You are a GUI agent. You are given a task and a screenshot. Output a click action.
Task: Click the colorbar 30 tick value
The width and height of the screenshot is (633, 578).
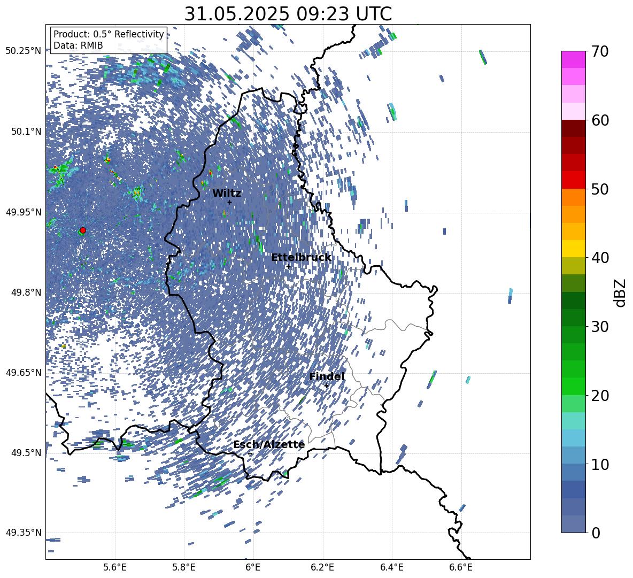pyautogui.click(x=600, y=327)
